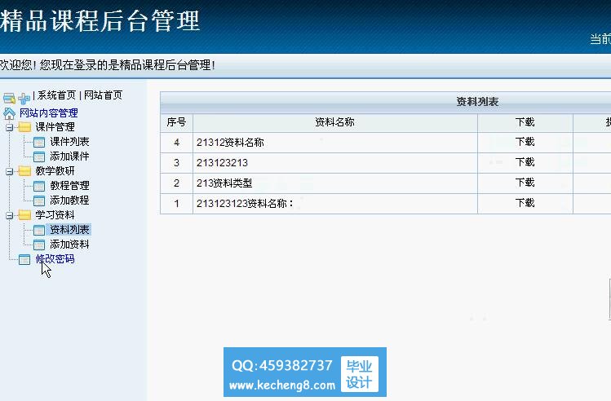
Task: Click the 精品课程后台管理 header title
Action: pyautogui.click(x=100, y=21)
